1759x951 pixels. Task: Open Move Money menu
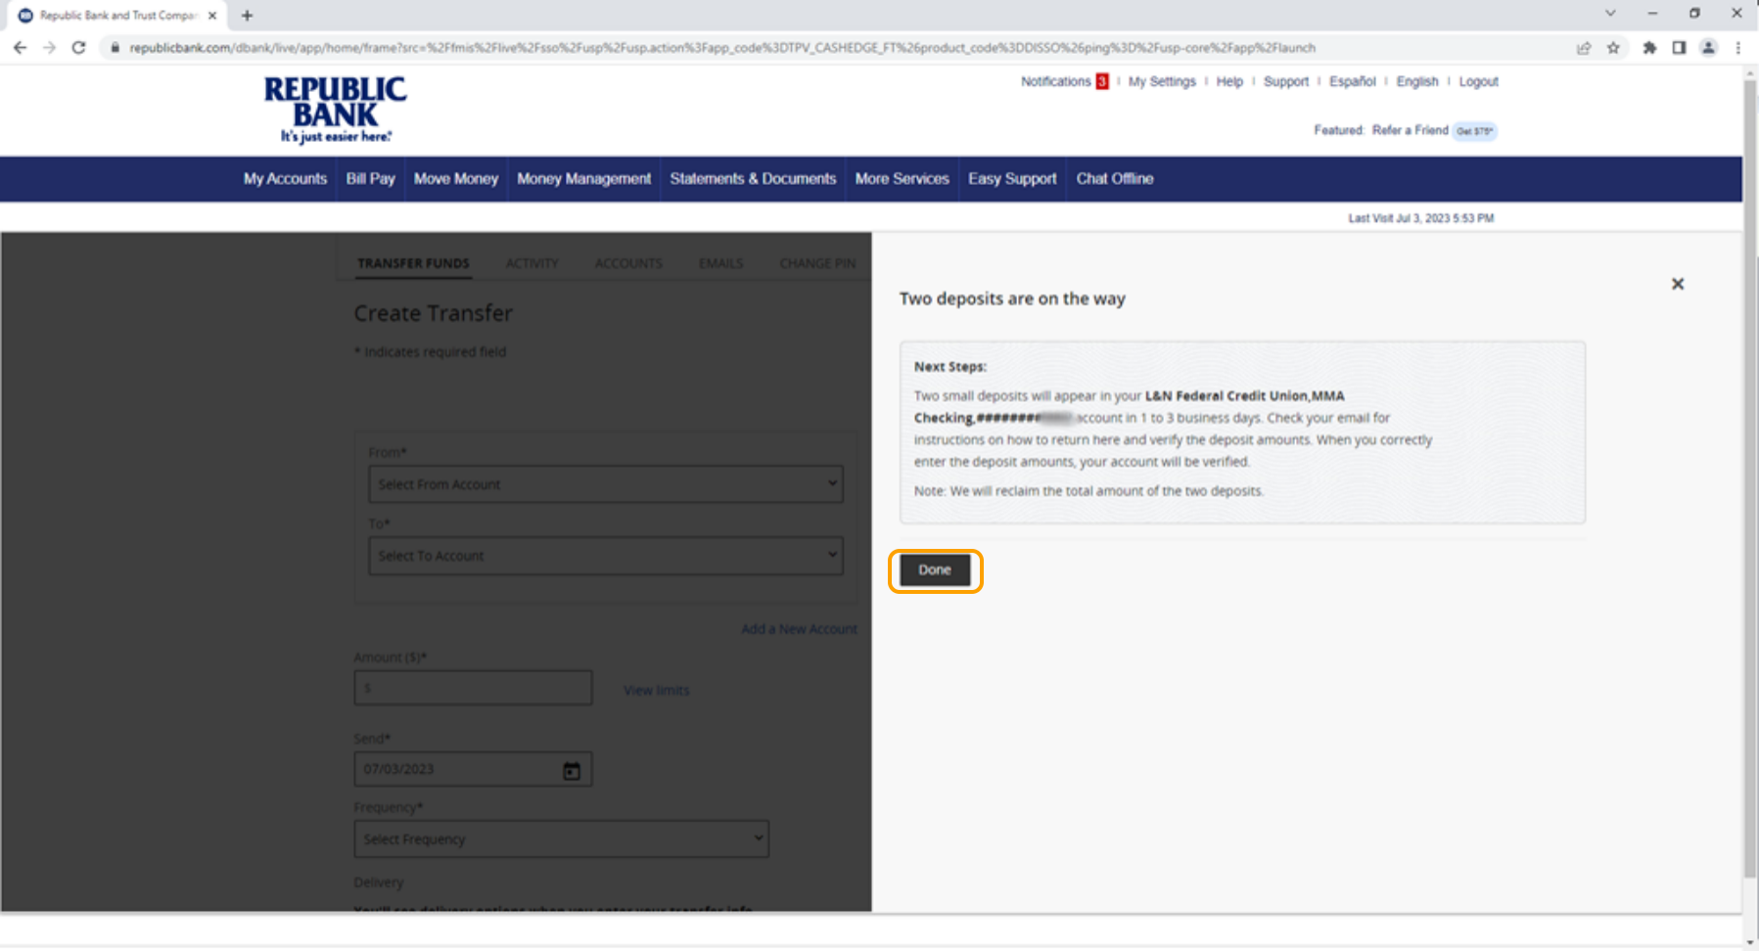click(x=456, y=179)
